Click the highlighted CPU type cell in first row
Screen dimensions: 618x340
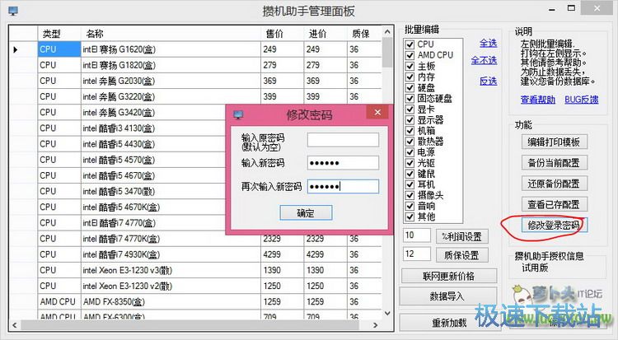coord(59,49)
